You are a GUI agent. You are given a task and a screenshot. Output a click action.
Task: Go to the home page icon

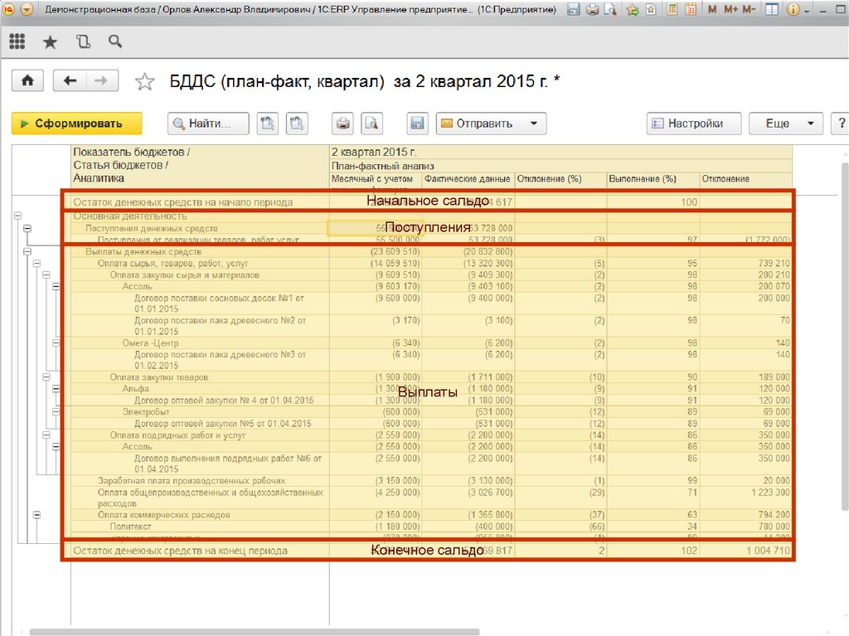tap(27, 80)
